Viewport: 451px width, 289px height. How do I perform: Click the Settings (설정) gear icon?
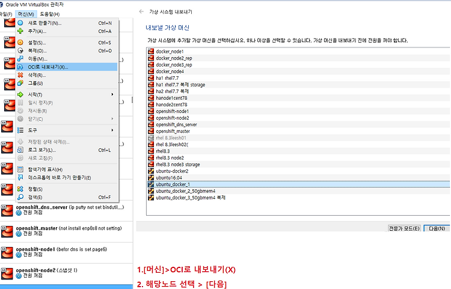[20, 43]
